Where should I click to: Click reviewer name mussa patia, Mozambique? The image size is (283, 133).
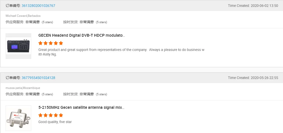pos(23,88)
